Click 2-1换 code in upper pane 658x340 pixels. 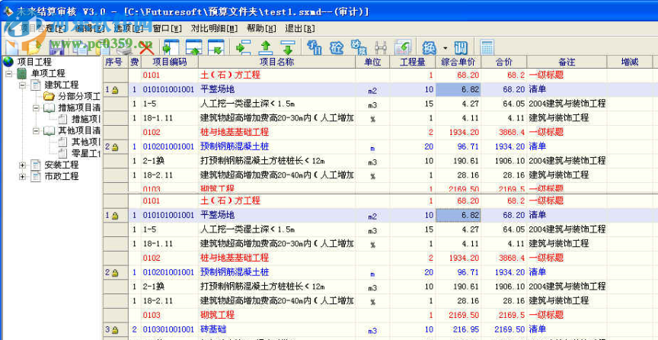click(153, 161)
